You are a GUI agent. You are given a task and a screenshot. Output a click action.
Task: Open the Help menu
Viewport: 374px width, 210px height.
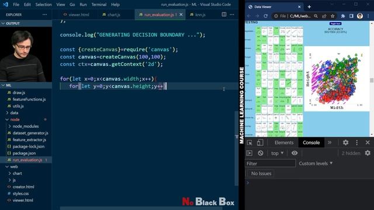point(115,5)
